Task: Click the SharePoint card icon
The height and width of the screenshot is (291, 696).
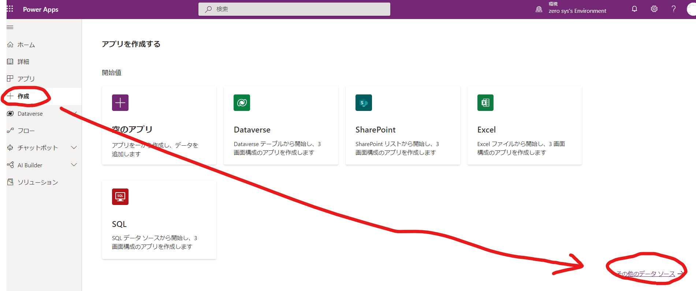Action: pyautogui.click(x=364, y=102)
